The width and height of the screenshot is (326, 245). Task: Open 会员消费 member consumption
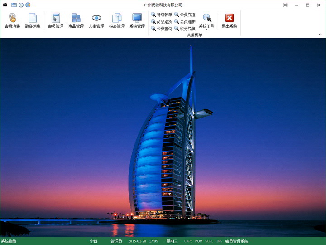12,20
